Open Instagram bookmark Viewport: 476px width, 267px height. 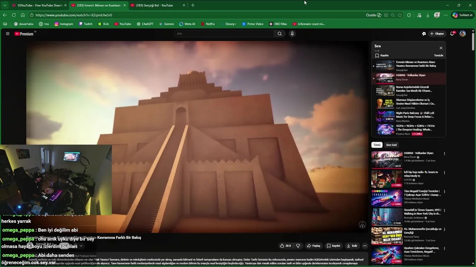point(64,24)
